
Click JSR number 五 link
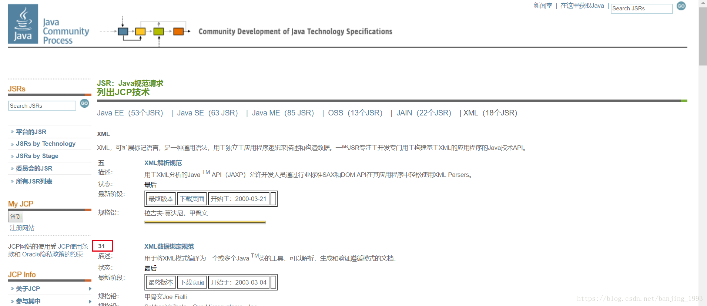pos(101,163)
